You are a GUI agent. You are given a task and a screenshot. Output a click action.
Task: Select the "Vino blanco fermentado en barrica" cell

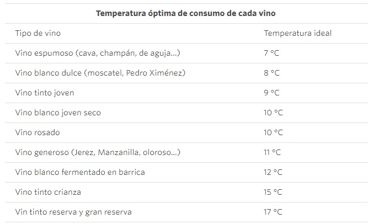pos(80,172)
